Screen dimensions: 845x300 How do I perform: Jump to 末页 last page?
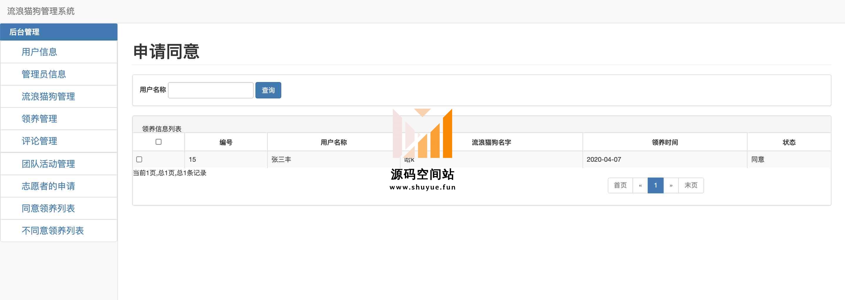[691, 185]
